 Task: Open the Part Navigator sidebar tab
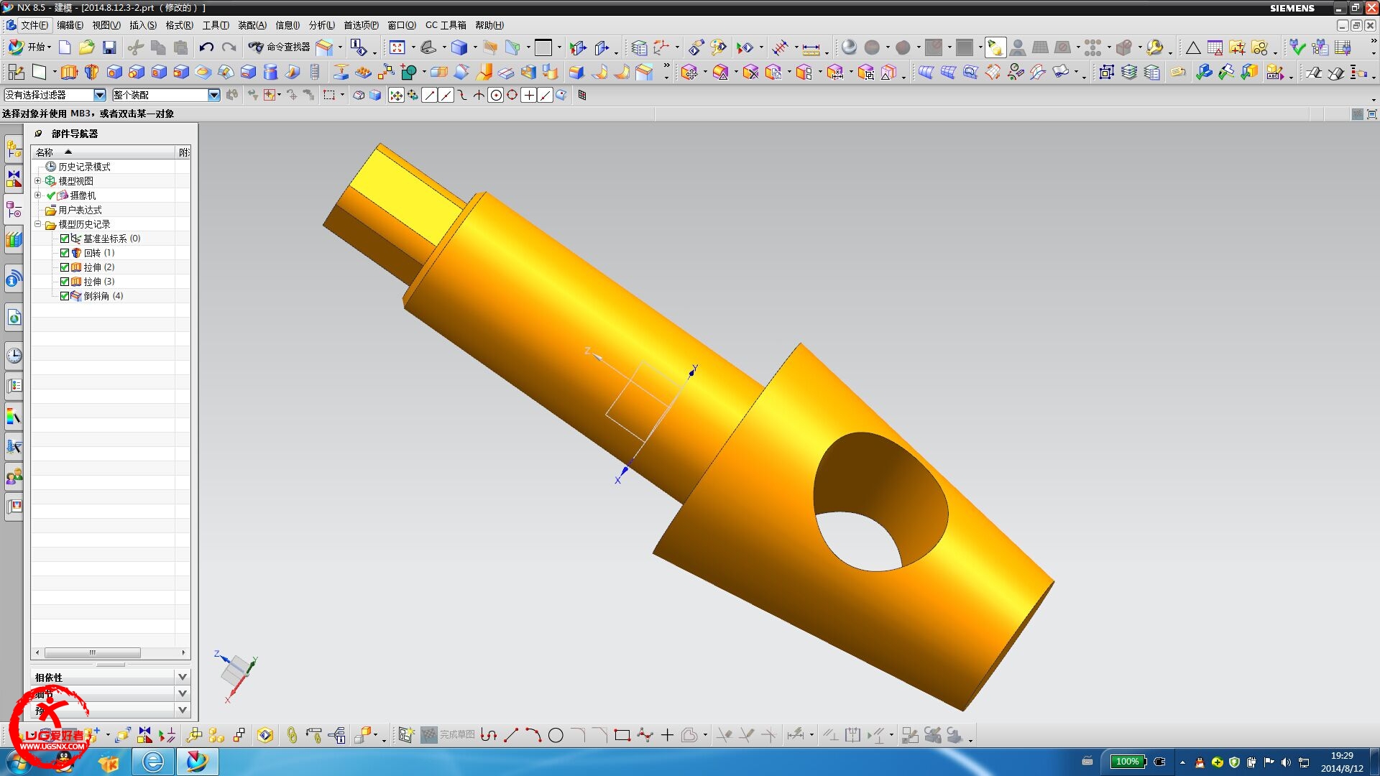[14, 210]
